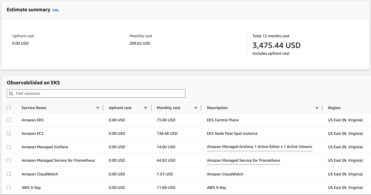Image resolution: width=371 pixels, height=195 pixels.
Task: Sort by Service Name column arrow
Action: pyautogui.click(x=98, y=108)
